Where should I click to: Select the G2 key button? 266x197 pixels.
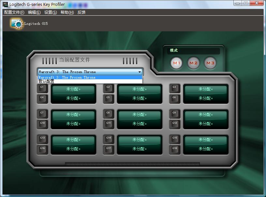(x=109, y=88)
